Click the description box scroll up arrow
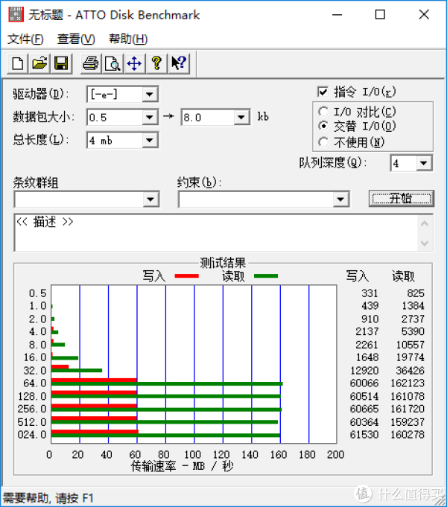Screen dimensions: 447x507 click(425, 224)
